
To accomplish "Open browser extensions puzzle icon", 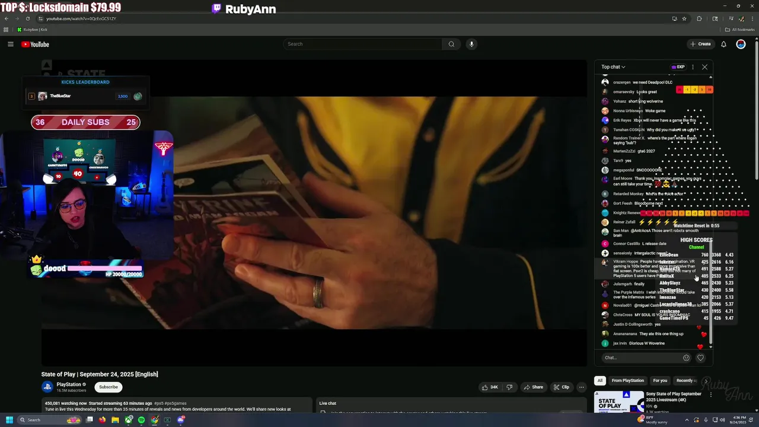I will [699, 18].
